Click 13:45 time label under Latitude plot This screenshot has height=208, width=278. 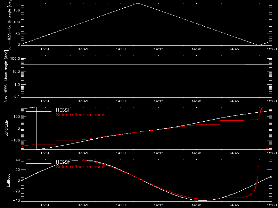click(83, 205)
